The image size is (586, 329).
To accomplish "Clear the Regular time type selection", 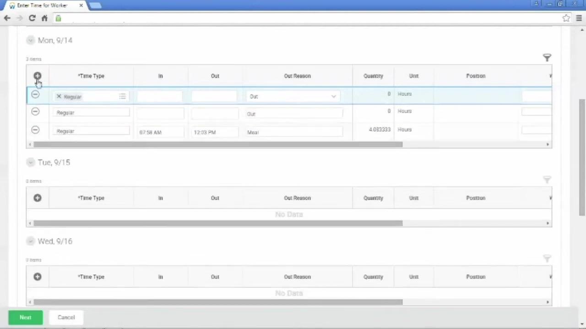I will [59, 96].
